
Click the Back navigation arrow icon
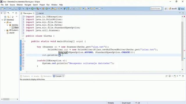click(x=94, y=8)
